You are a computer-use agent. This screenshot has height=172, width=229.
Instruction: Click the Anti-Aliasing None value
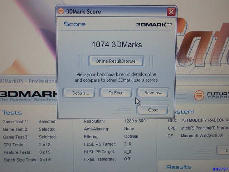[129, 129]
